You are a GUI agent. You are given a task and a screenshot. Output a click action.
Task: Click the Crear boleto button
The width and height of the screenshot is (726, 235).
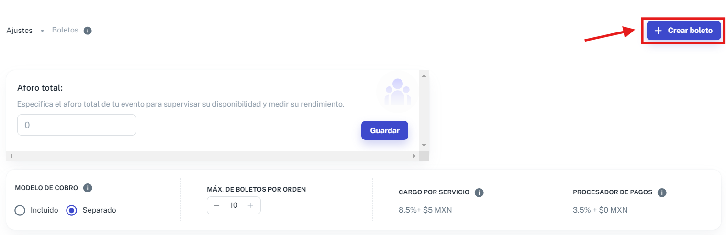pos(683,31)
